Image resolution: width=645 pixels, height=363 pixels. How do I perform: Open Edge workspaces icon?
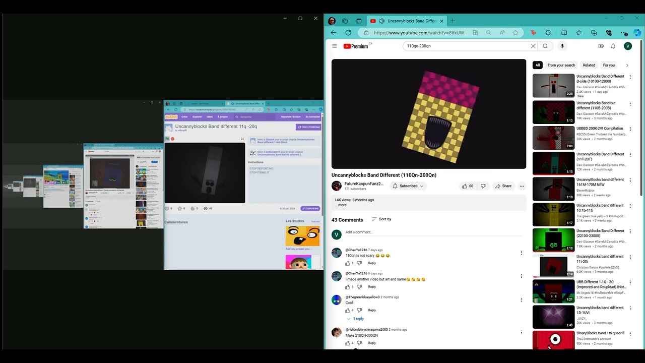click(x=345, y=21)
